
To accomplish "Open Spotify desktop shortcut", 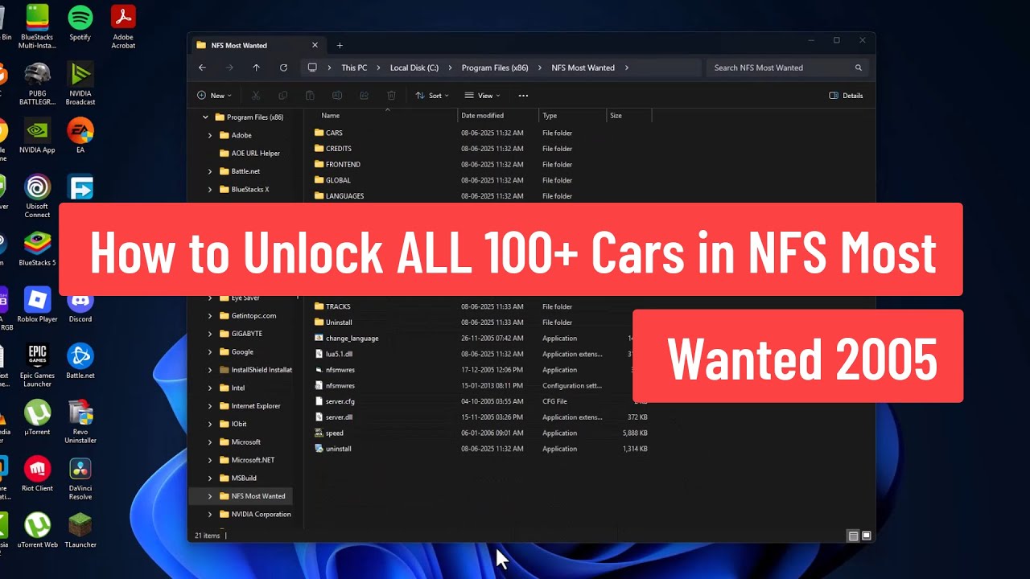I will point(80,23).
